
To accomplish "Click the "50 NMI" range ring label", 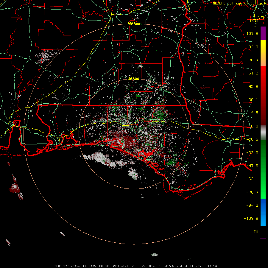I will tap(134, 79).
